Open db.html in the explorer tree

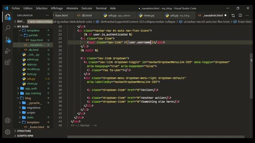[x=33, y=50]
